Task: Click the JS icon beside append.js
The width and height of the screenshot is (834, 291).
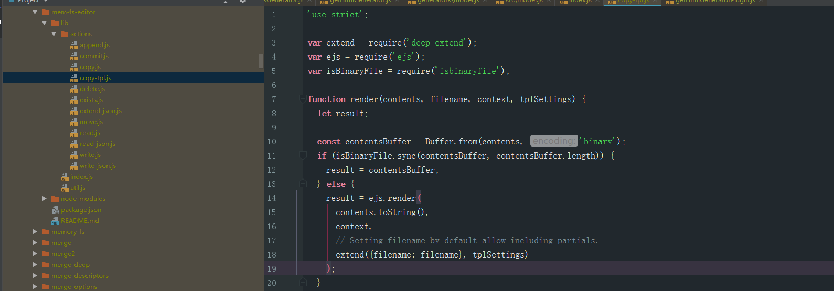Action: 74,46
